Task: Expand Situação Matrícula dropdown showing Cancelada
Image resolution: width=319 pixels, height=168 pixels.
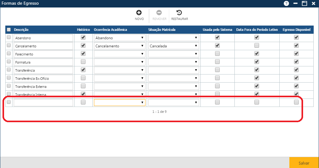Action: tap(174, 46)
